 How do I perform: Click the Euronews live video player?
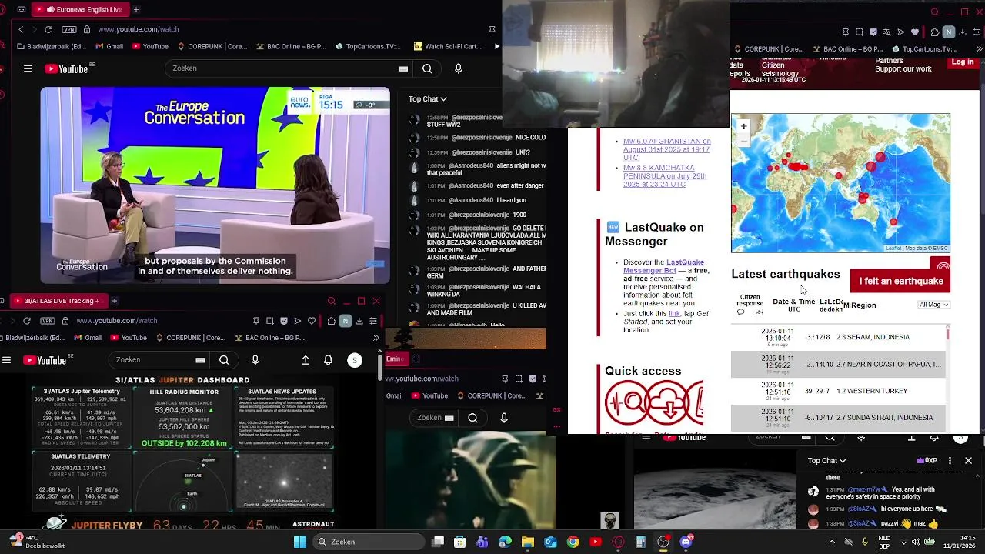point(215,185)
